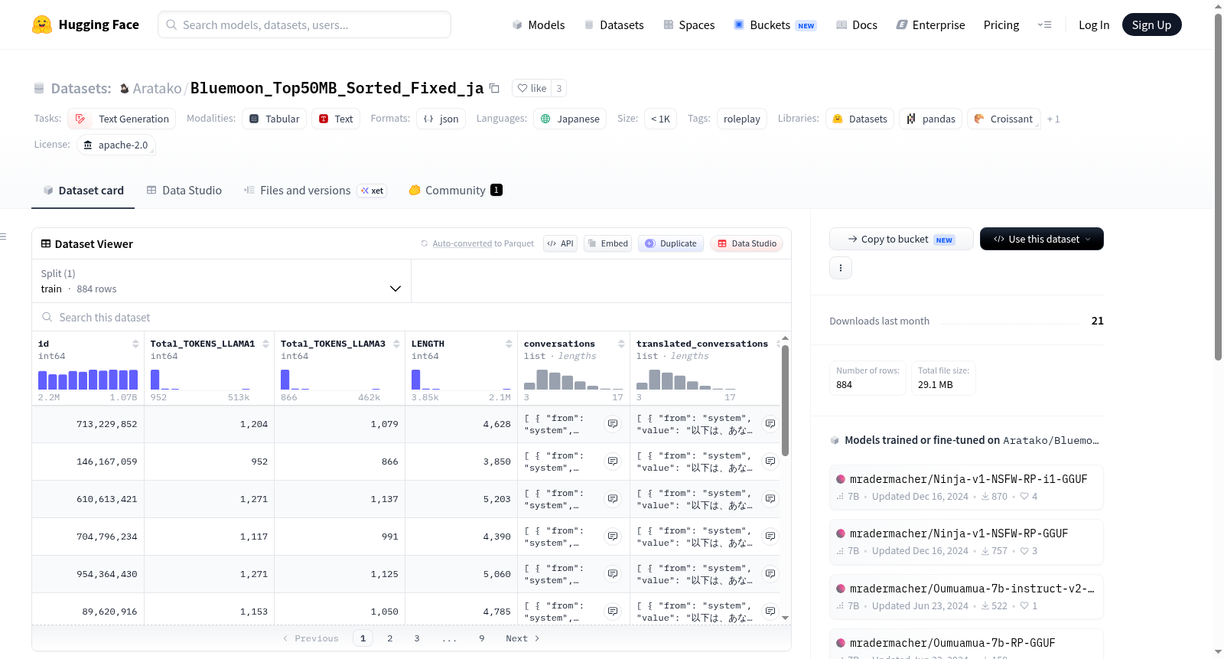Go to Next page of rows
The height and width of the screenshot is (659, 1224).
(522, 638)
